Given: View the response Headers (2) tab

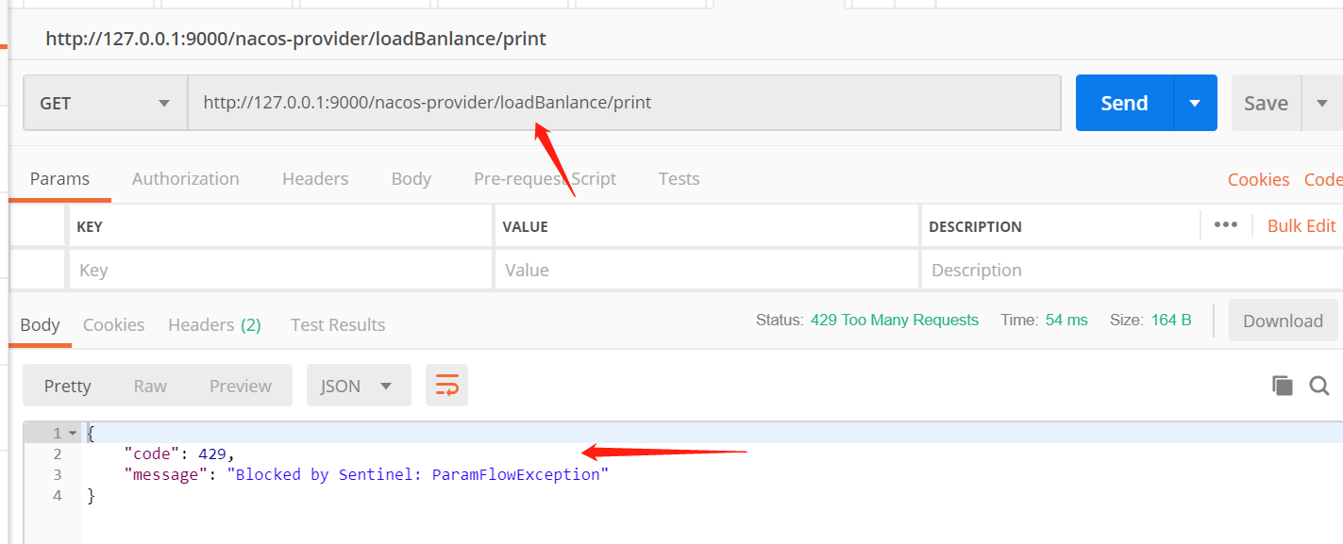Looking at the screenshot, I should tap(214, 324).
